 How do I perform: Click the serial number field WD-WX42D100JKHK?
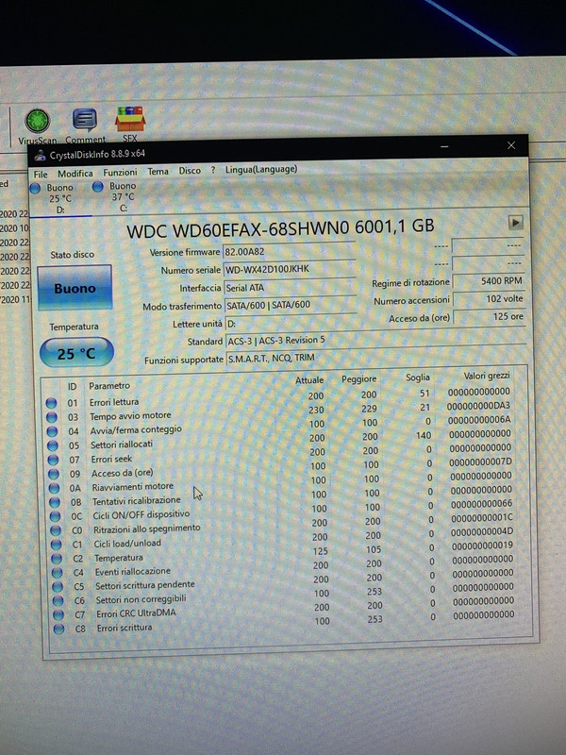click(290, 269)
